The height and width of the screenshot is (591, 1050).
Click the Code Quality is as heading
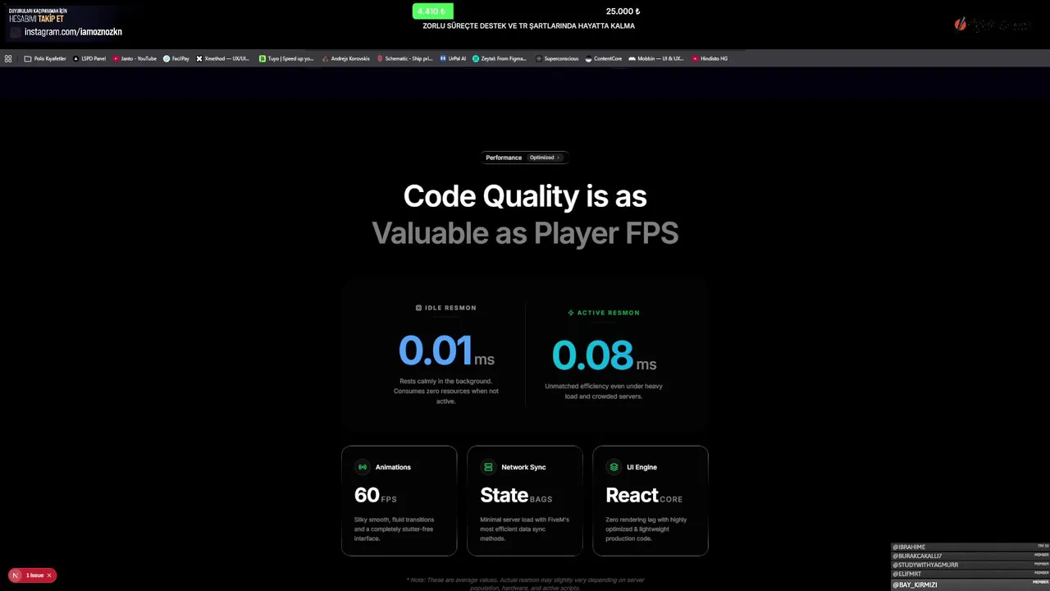click(525, 197)
